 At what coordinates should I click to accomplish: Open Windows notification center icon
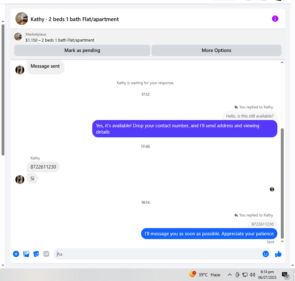pos(286,275)
